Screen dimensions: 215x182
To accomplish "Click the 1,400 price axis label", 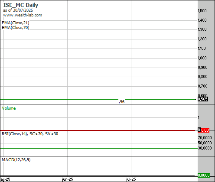I will click(202, 20).
